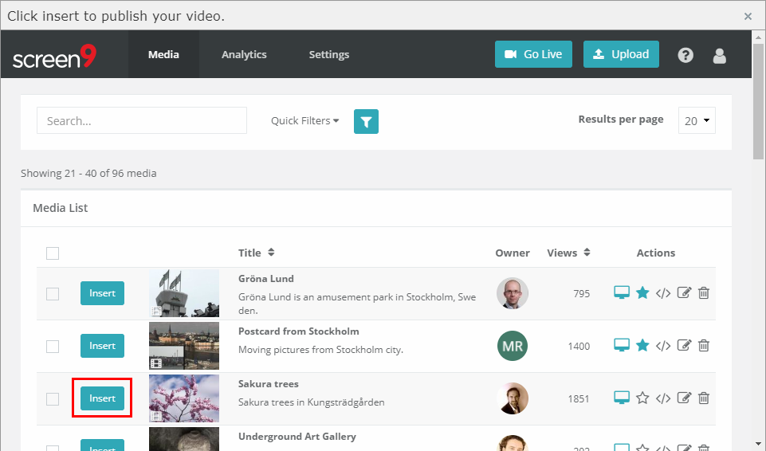Click the Gröna Lund thumbnail
766x451 pixels.
(183, 293)
